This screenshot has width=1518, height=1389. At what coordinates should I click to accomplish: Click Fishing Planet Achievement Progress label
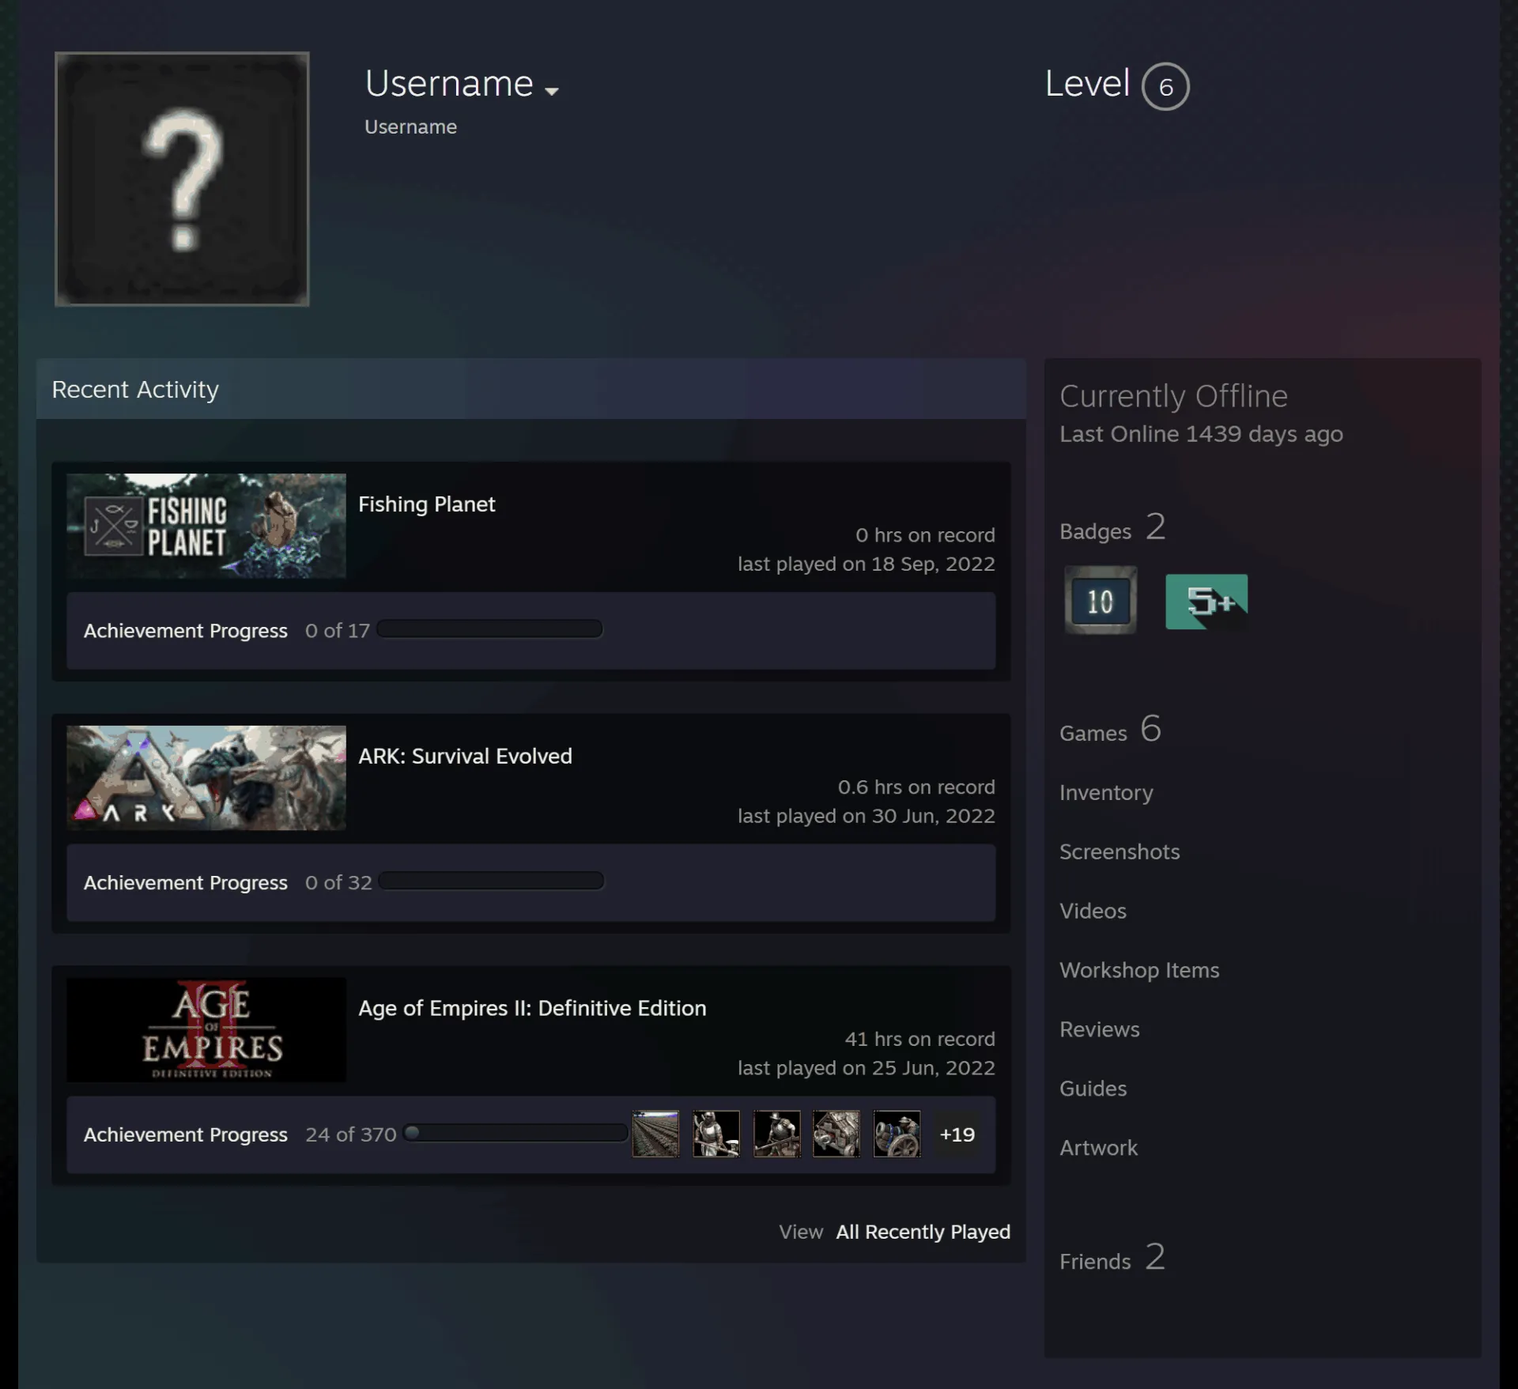coord(186,631)
